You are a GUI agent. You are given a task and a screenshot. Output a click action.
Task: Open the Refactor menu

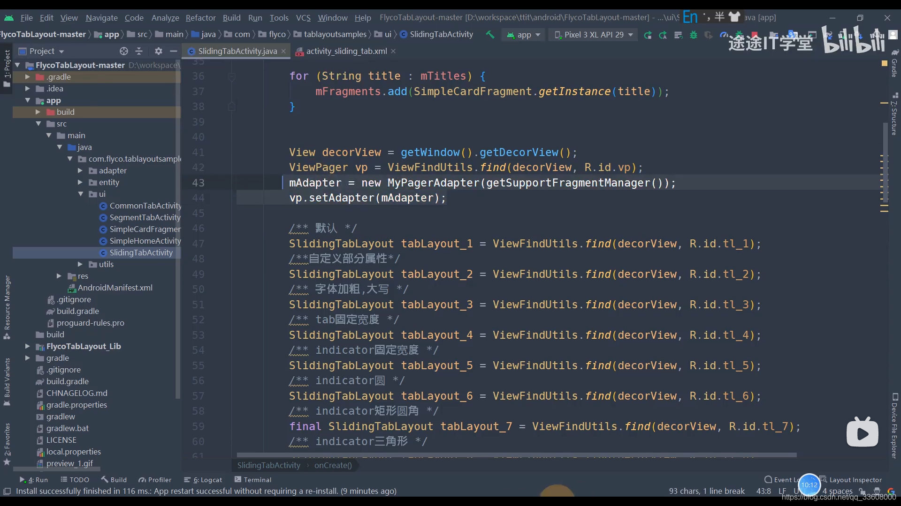pyautogui.click(x=200, y=18)
